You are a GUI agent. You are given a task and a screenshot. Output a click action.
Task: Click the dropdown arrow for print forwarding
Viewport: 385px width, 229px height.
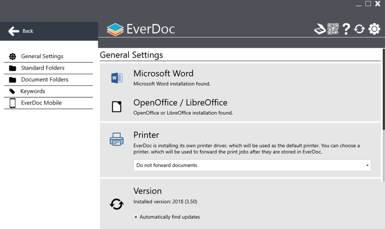367,166
